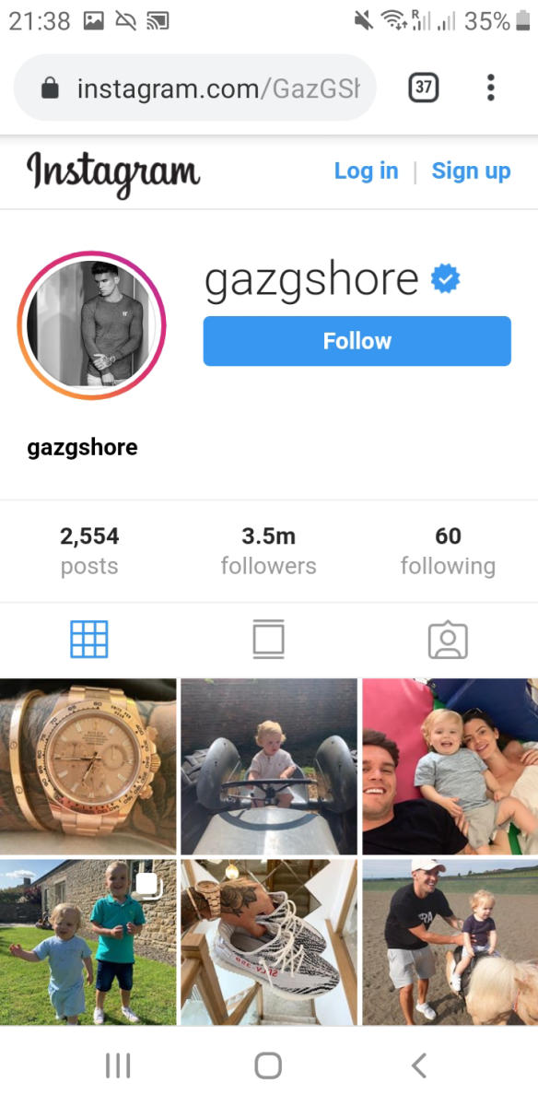Image resolution: width=538 pixels, height=1106 pixels.
Task: Tap the Android back navigation button
Action: [x=419, y=1065]
